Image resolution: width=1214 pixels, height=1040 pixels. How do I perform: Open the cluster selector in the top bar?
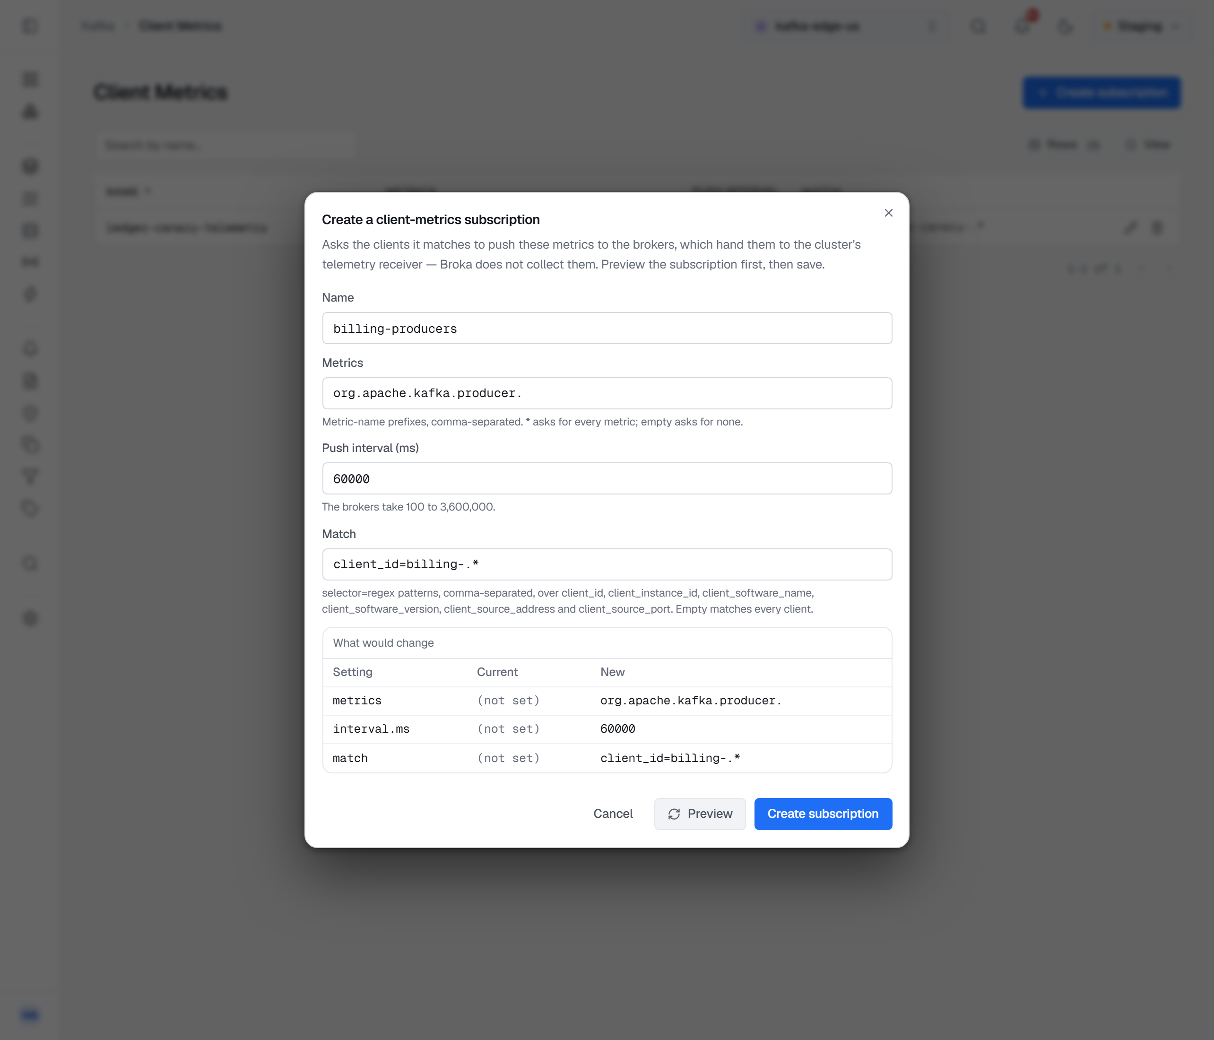point(846,26)
